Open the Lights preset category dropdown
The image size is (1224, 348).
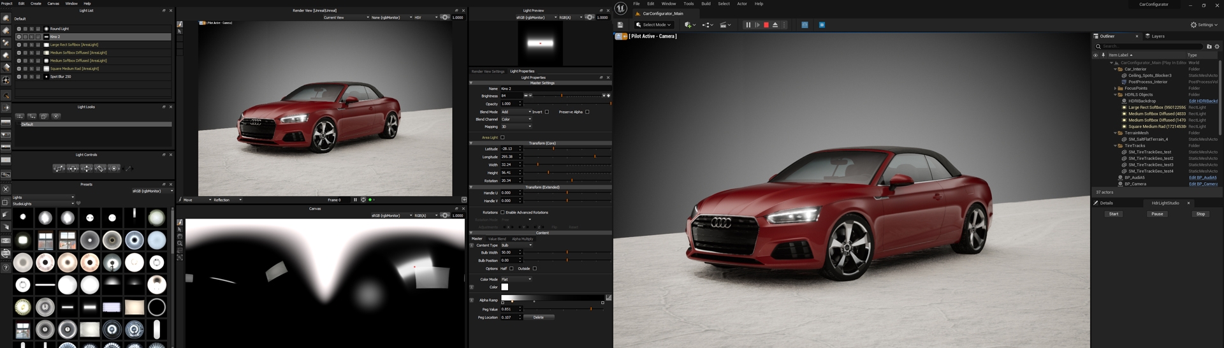click(43, 198)
